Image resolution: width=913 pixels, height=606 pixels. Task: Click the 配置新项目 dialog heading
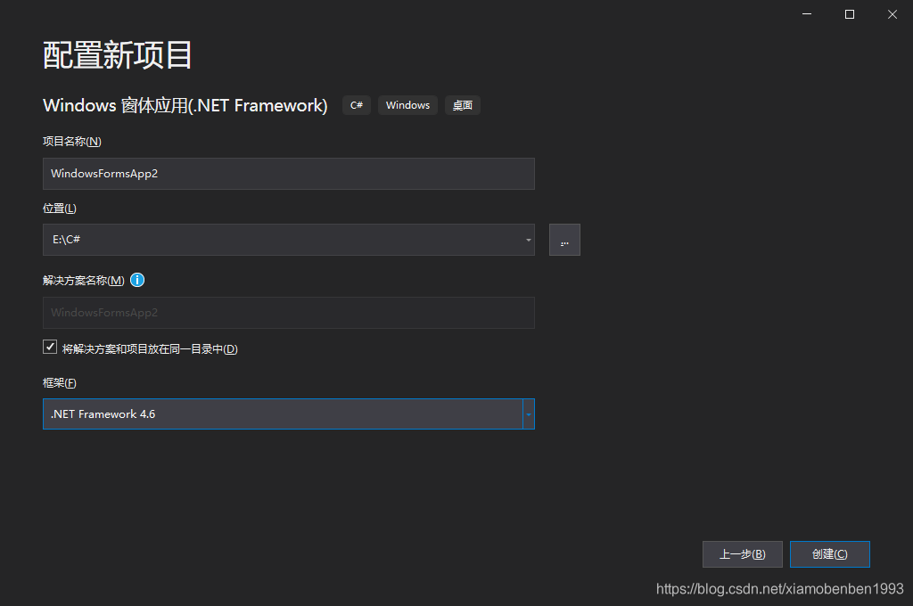pyautogui.click(x=116, y=54)
